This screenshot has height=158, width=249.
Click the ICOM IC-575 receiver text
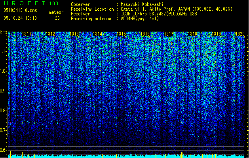159,14
